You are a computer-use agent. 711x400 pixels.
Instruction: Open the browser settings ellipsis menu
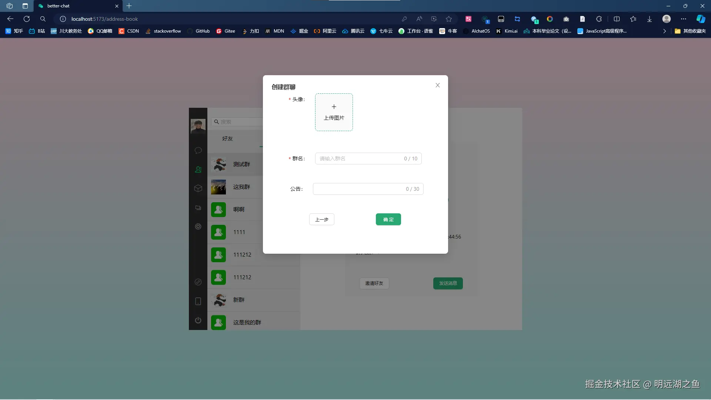(684, 19)
